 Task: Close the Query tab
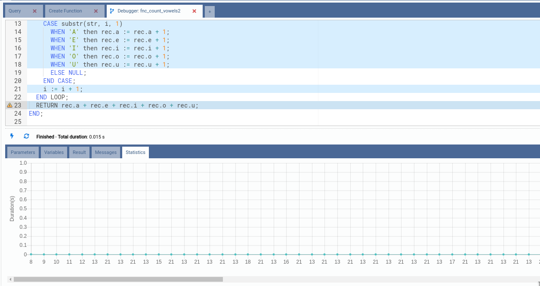tap(35, 11)
